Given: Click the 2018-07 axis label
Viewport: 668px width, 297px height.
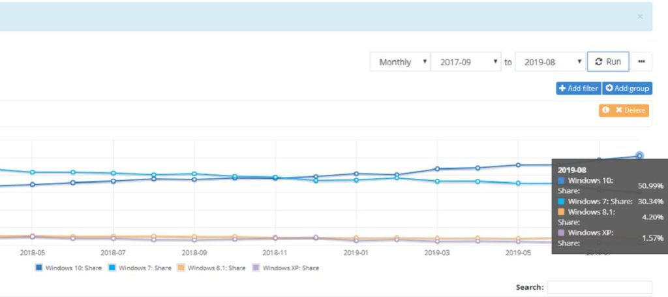Looking at the screenshot, I should click(x=114, y=253).
